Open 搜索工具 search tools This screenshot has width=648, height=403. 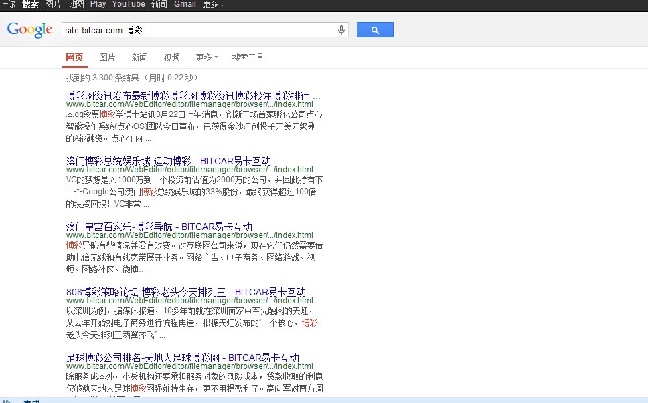click(x=248, y=57)
